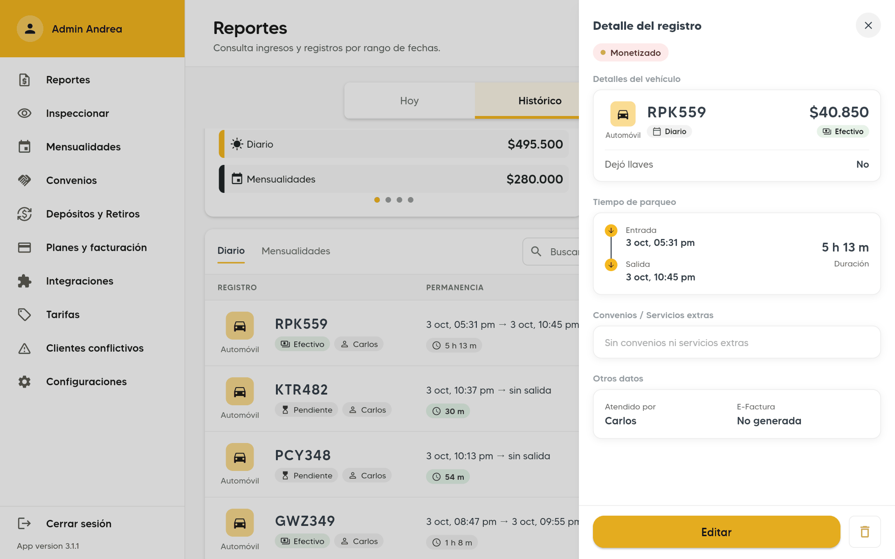Delete the record with trash icon
The image size is (895, 559).
[865, 532]
